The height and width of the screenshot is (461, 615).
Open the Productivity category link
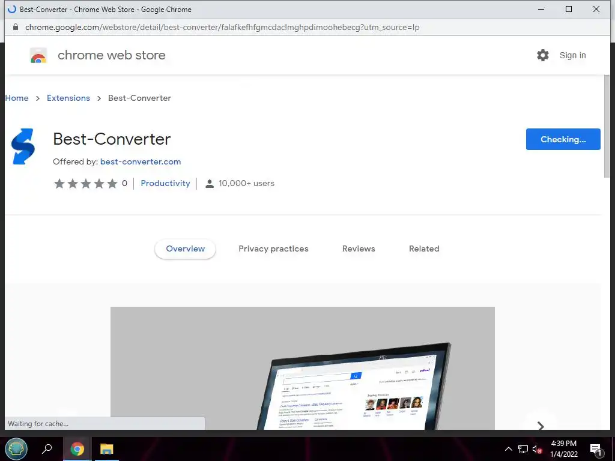(x=165, y=184)
